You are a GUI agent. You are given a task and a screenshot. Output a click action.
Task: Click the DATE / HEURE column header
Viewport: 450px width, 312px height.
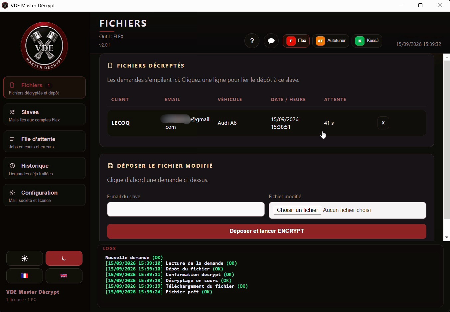pyautogui.click(x=288, y=99)
